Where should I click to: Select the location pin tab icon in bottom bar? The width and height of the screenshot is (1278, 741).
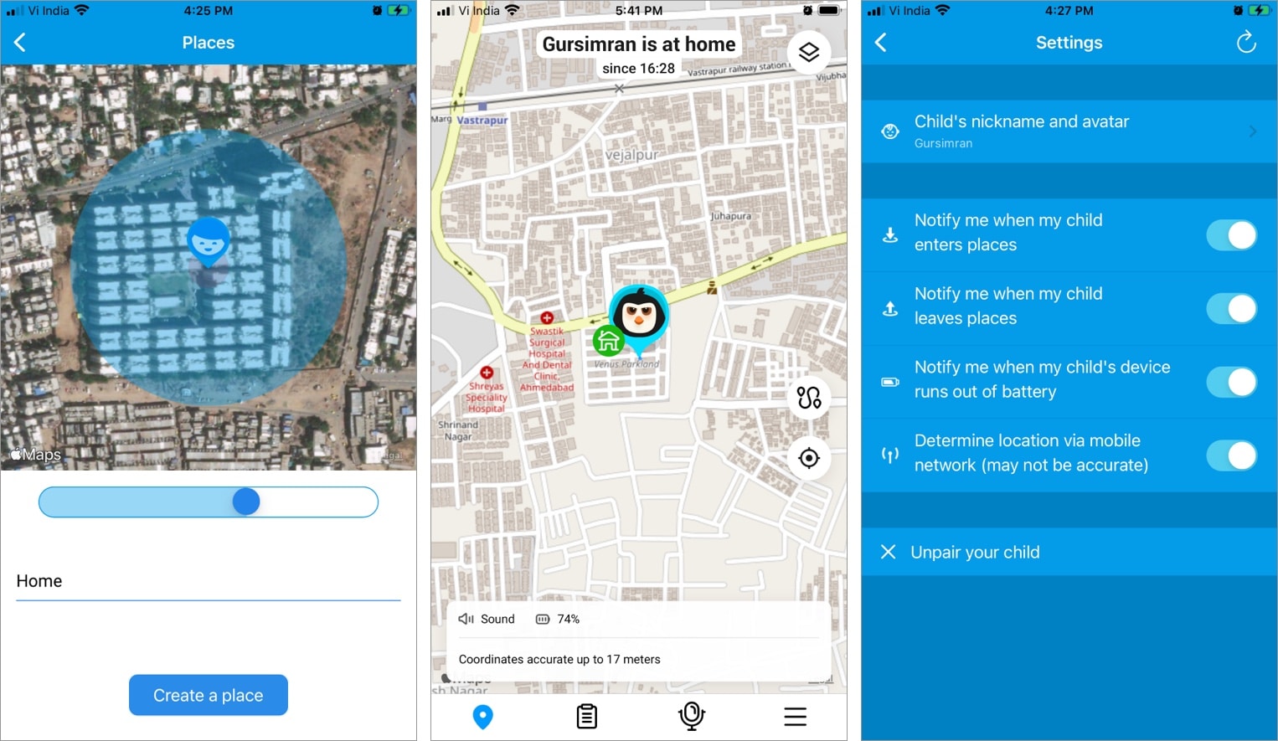(483, 717)
